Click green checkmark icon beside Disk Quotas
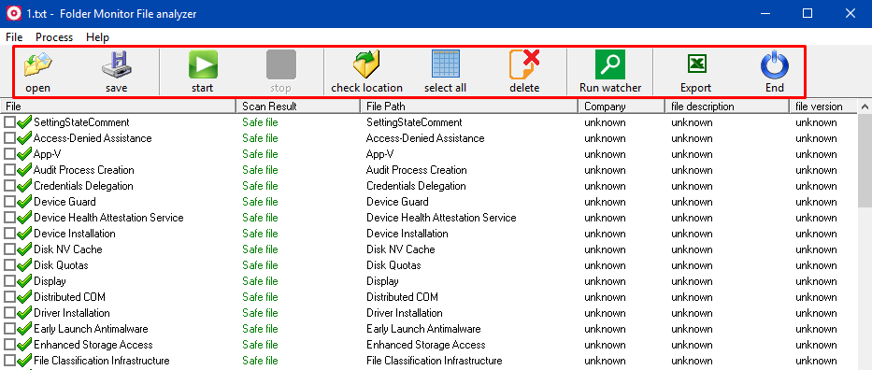Screen dimensions: 872x370 pyautogui.click(x=24, y=265)
